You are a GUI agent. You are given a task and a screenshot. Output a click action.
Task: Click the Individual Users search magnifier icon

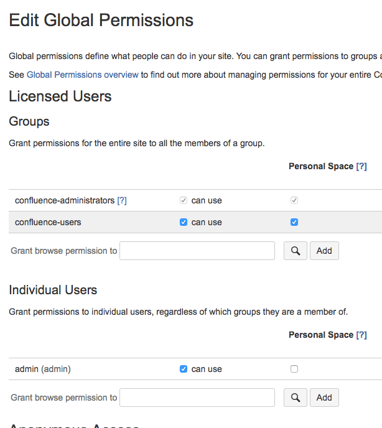pos(296,398)
